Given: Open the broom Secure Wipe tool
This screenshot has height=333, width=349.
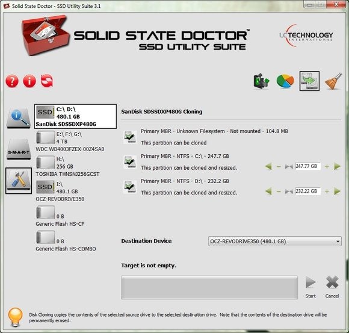Looking at the screenshot, I should tap(333, 81).
